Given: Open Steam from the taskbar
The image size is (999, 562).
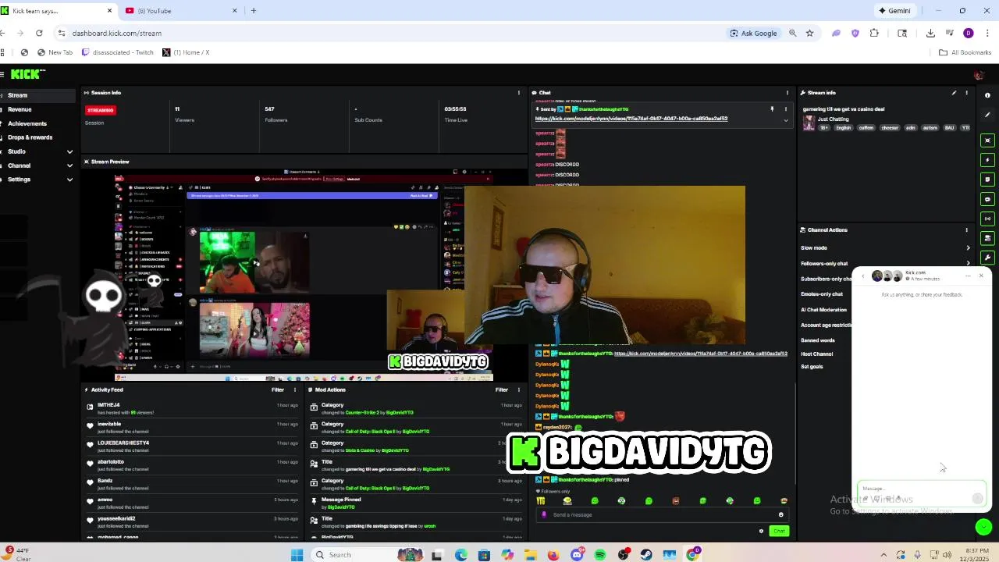Looking at the screenshot, I should point(646,555).
